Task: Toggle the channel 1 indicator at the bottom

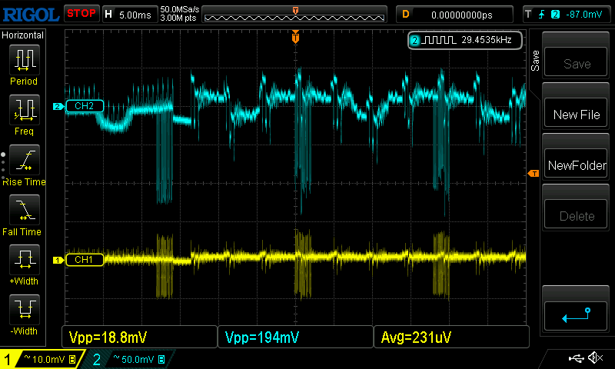Action: point(7,359)
